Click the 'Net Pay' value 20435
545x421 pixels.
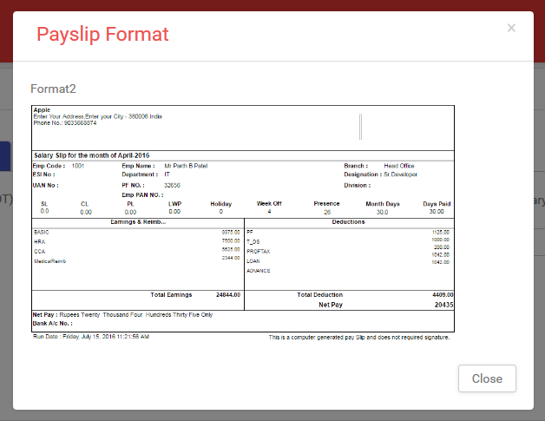pos(443,305)
